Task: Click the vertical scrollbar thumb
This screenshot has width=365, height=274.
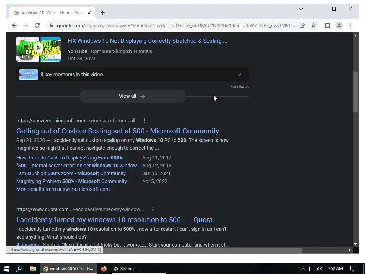Action: tap(355, 92)
